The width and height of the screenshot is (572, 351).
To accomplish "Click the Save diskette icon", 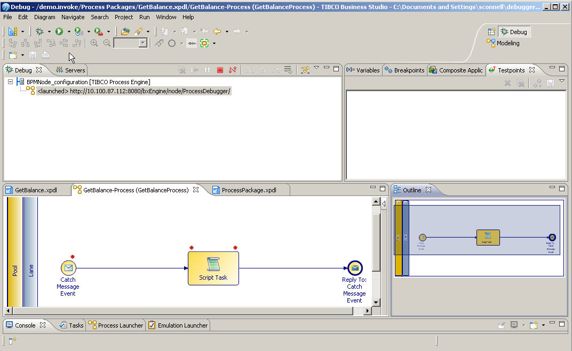I will point(33,55).
